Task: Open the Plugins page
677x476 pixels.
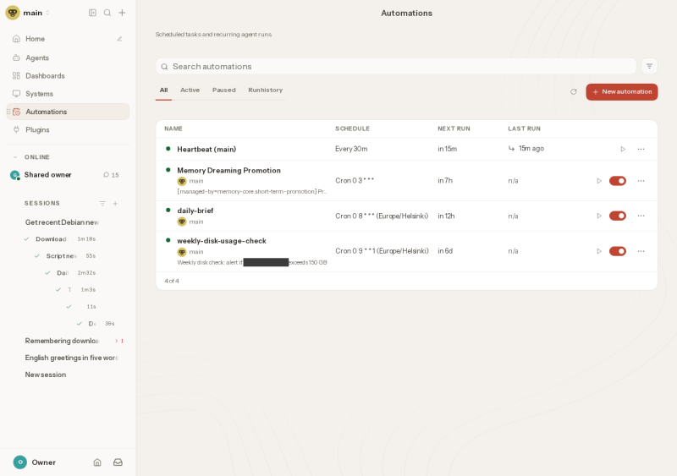Action: [x=37, y=130]
